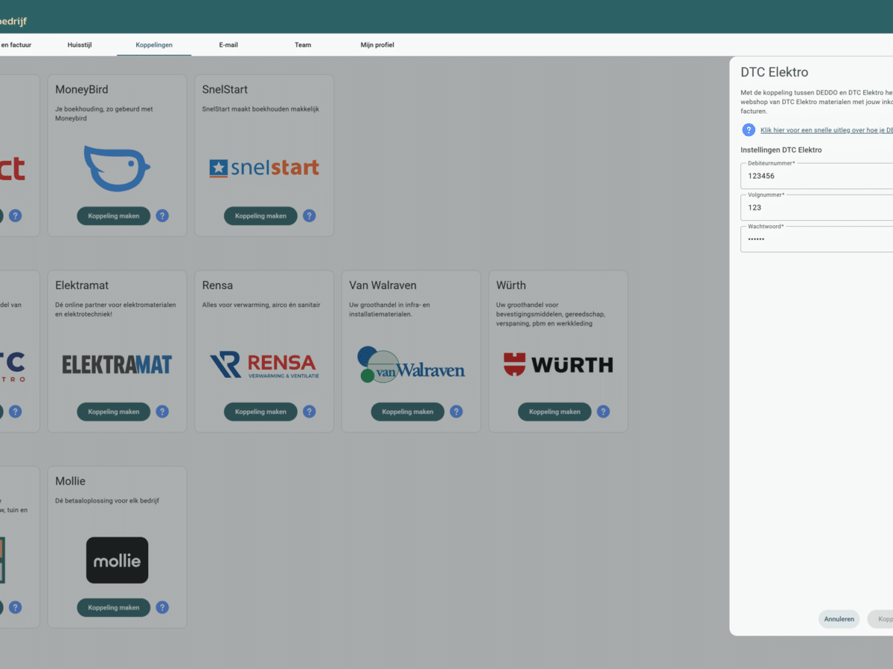Switch to the E-mail tab
Viewport: 893px width, 669px height.
228,45
